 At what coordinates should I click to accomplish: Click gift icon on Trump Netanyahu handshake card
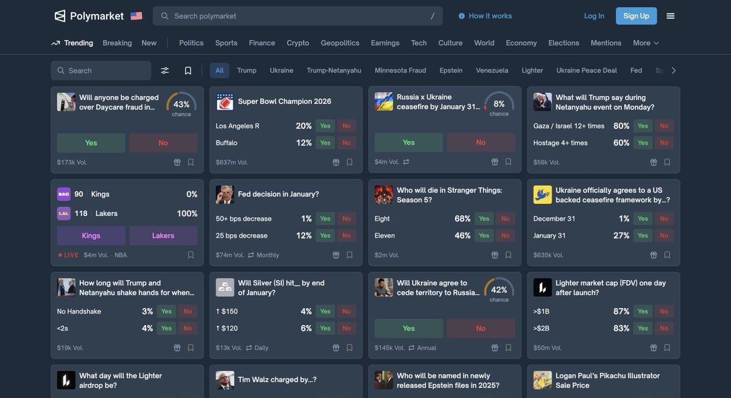coord(177,348)
